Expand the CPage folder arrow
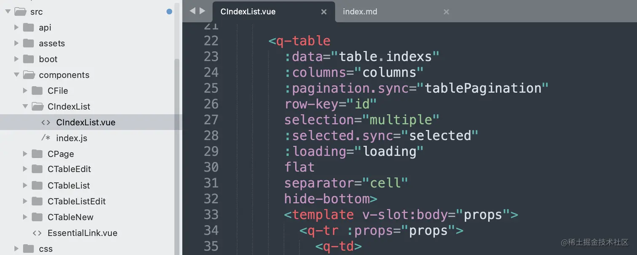 pos(25,154)
